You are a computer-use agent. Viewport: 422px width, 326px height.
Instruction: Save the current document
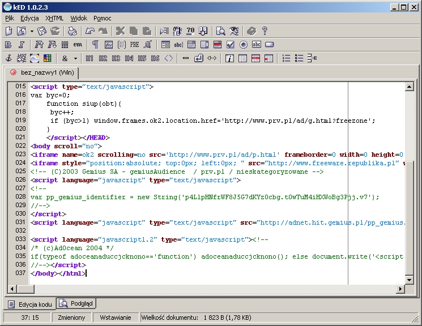tap(42, 31)
